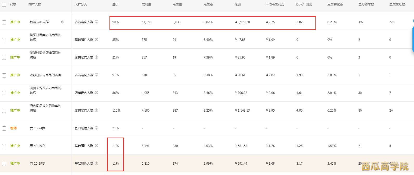Image resolution: width=414 pixels, height=175 pixels.
Task: Click the 11% premium of 男 25-29岁
Action: 115,164
